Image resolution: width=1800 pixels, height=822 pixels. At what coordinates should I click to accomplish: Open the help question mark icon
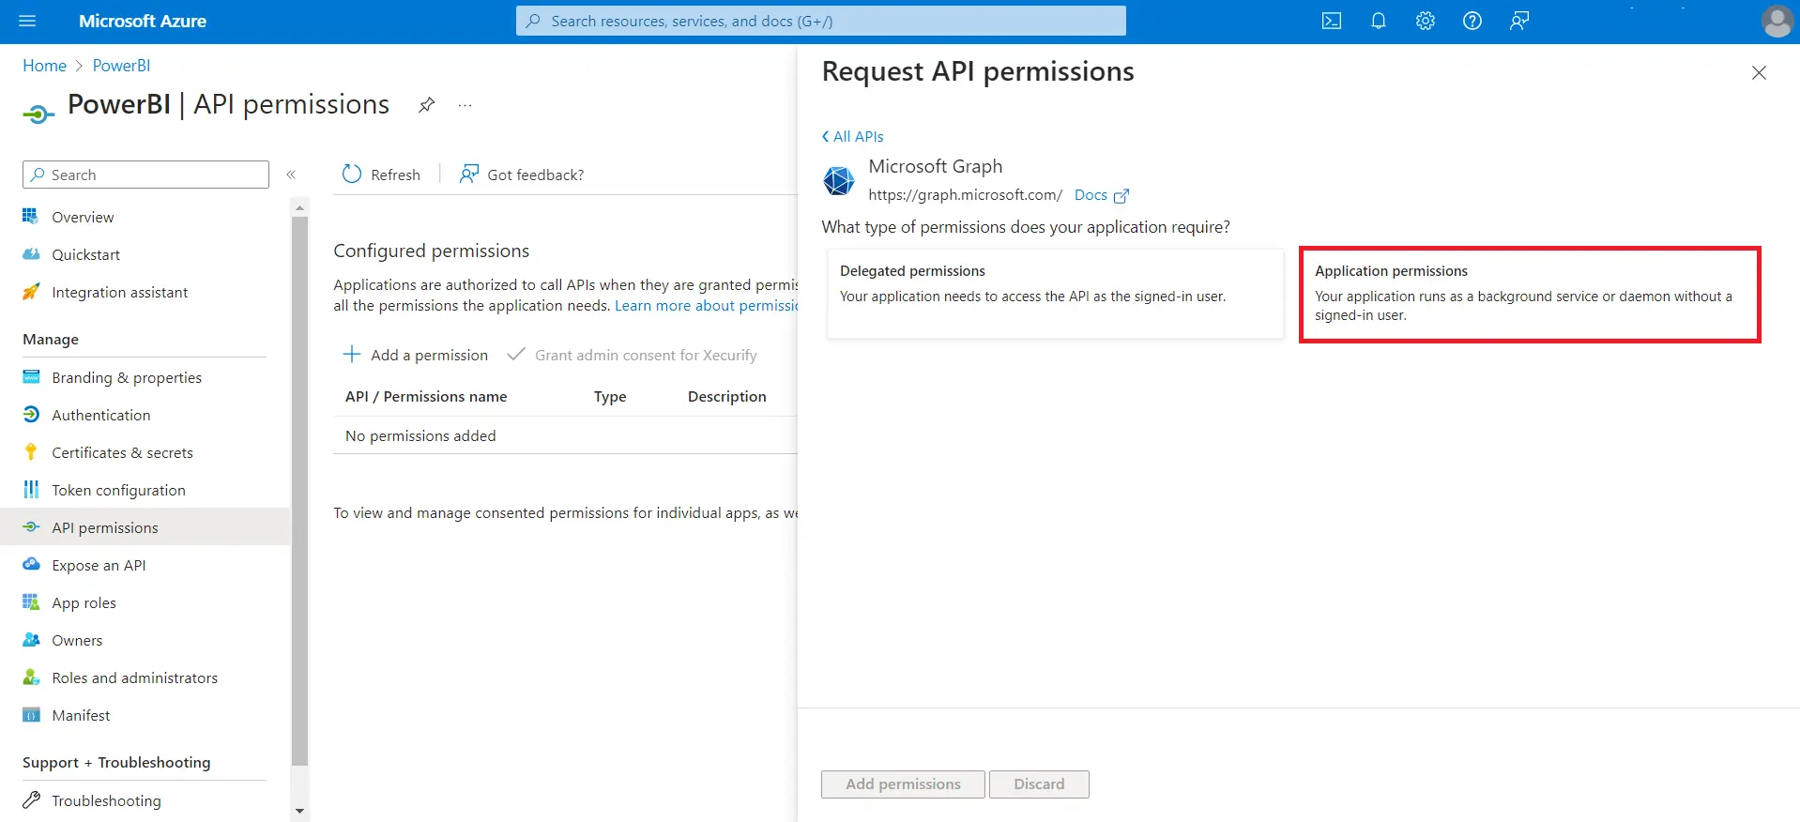click(x=1472, y=21)
